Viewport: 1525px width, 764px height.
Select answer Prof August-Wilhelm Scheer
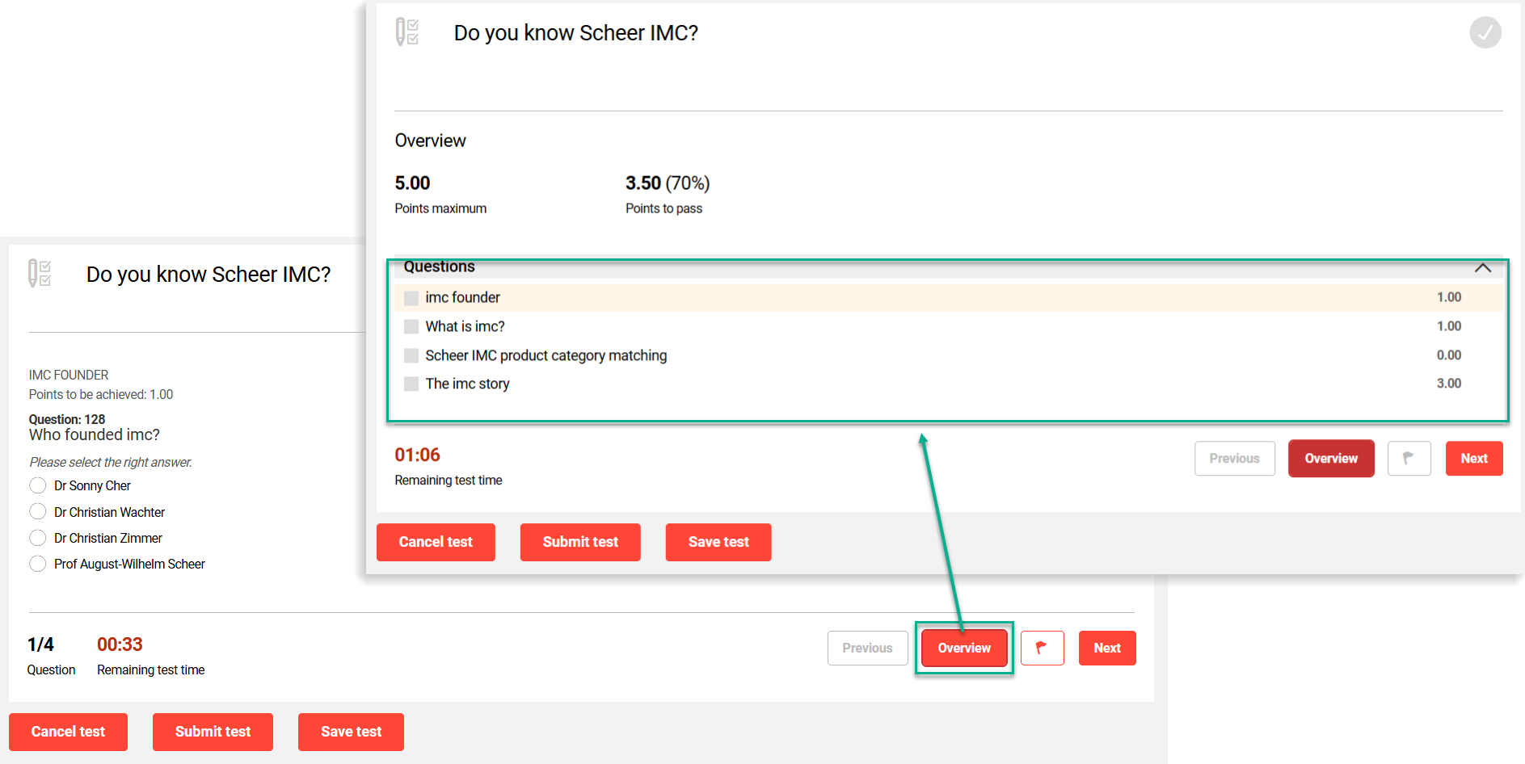pos(37,564)
